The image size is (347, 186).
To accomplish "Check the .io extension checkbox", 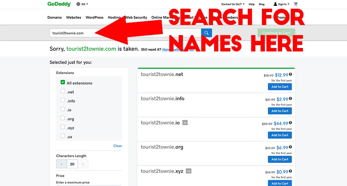I will pyautogui.click(x=63, y=109).
